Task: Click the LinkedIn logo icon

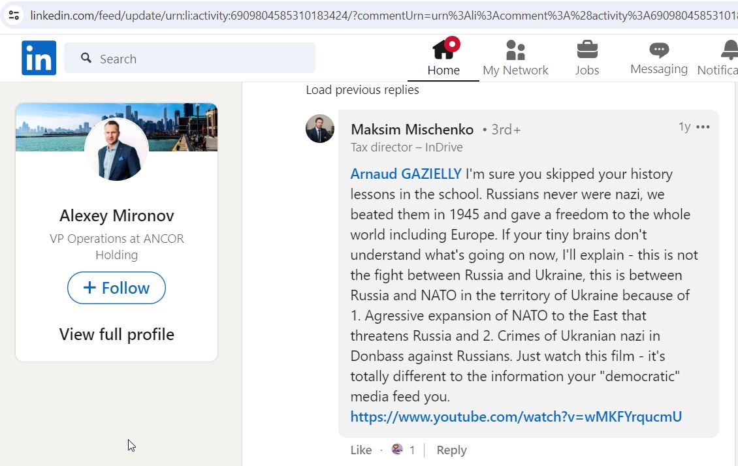Action: click(39, 58)
